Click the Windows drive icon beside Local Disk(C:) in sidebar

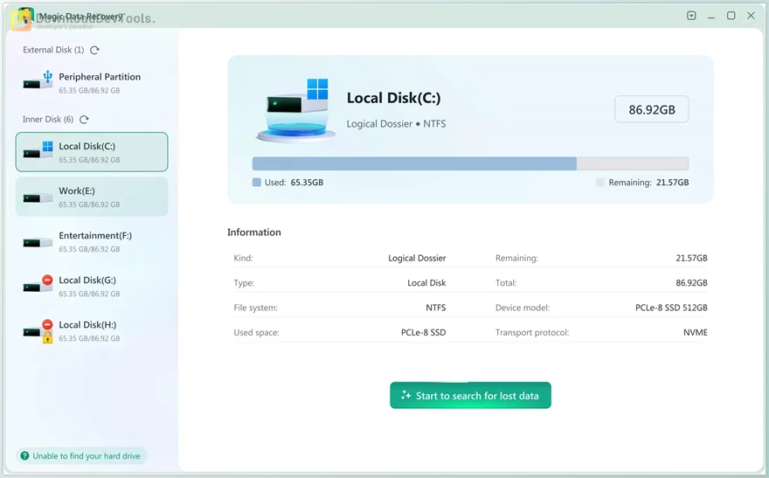(38, 151)
